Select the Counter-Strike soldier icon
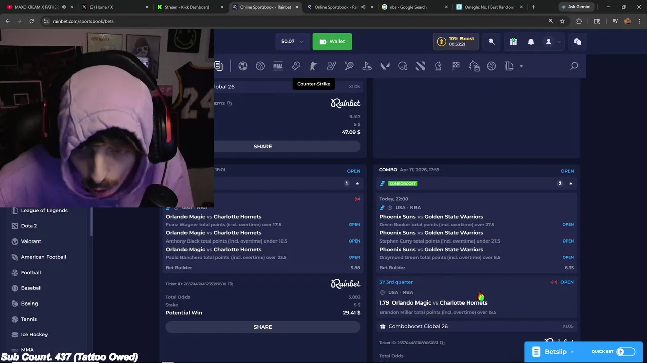This screenshot has height=363, width=647. (313, 66)
